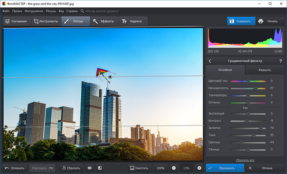Adjust the Экспозиция slider
287x174 pixels.
pos(248,114)
